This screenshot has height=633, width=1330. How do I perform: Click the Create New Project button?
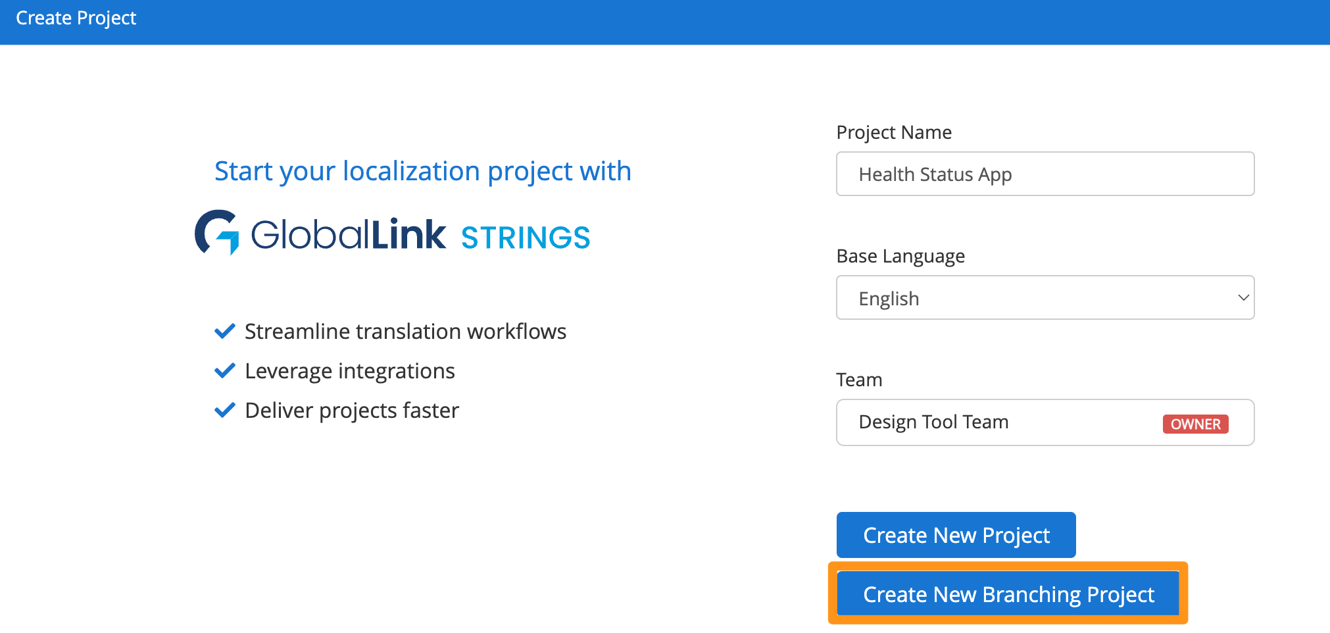tap(956, 535)
